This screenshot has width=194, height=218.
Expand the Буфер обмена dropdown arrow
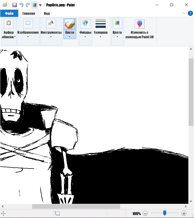15,37
